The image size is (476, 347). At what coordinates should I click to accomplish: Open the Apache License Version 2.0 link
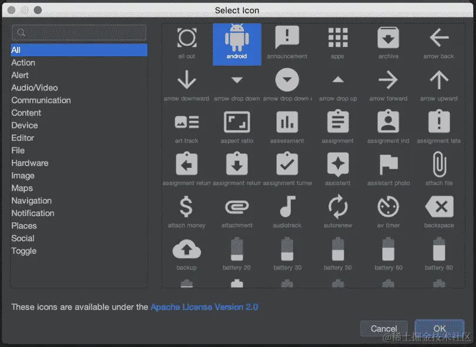[205, 307]
